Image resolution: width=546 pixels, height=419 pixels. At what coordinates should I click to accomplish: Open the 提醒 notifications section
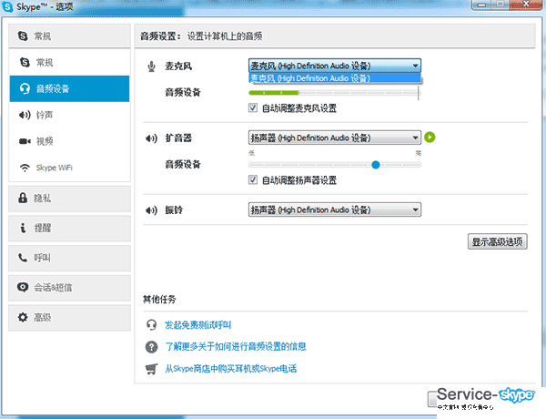70,228
